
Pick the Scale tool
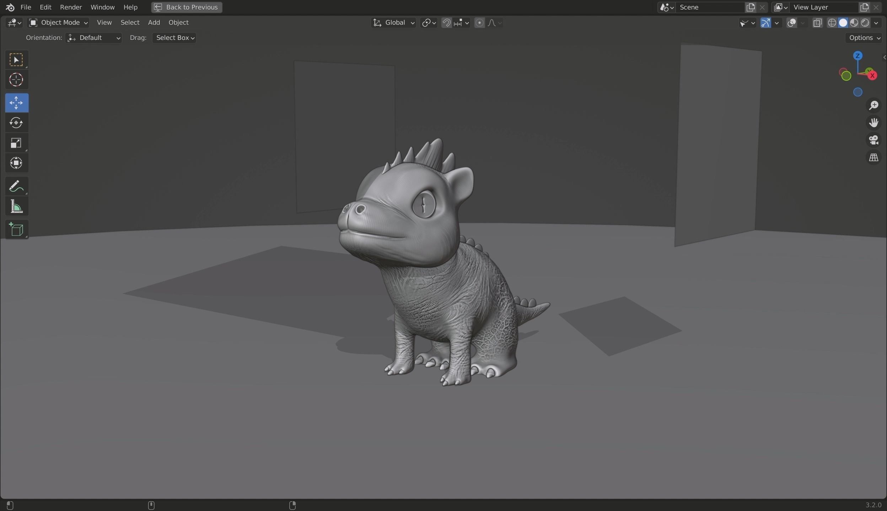tap(16, 143)
